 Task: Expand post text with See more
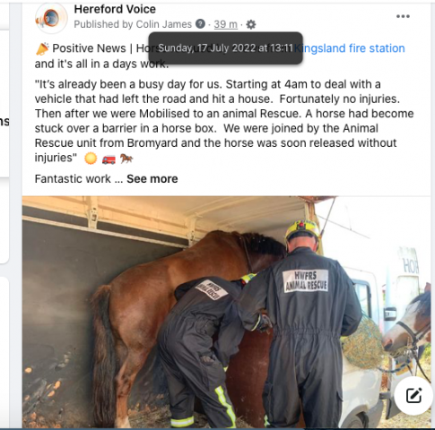click(x=152, y=179)
